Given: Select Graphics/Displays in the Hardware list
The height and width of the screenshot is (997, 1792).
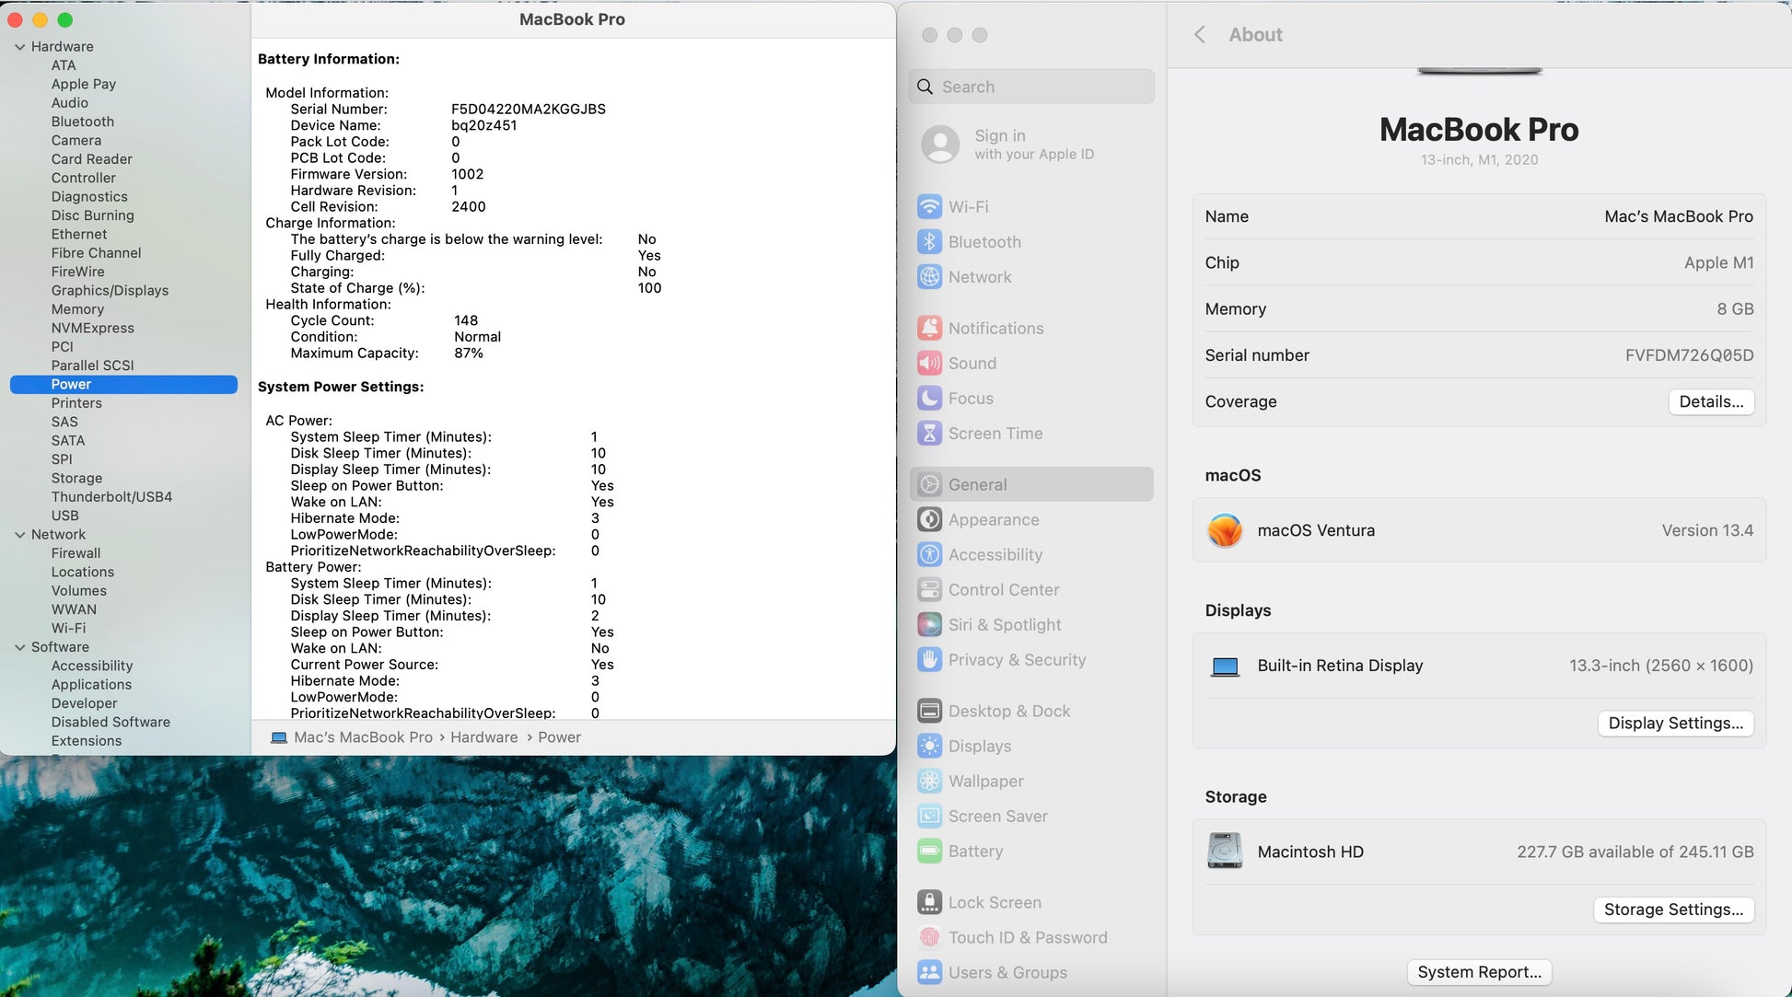Looking at the screenshot, I should pyautogui.click(x=110, y=291).
